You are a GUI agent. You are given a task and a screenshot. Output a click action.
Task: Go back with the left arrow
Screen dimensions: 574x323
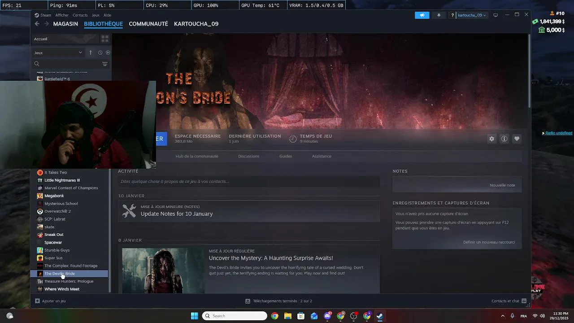tap(37, 24)
